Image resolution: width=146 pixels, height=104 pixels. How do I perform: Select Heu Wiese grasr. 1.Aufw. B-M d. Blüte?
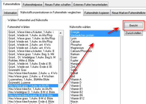[x=33, y=98]
